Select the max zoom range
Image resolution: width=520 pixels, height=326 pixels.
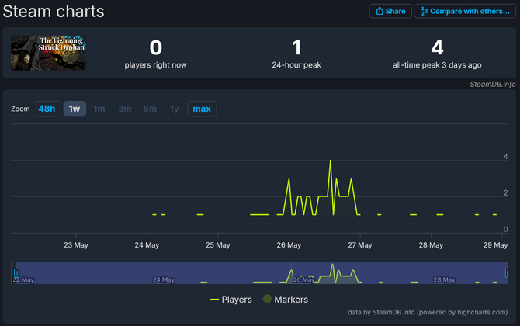tap(202, 109)
